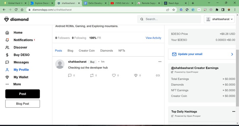239x126 pixels.
Task: Click the post author avatar
Action: tap(60, 64)
